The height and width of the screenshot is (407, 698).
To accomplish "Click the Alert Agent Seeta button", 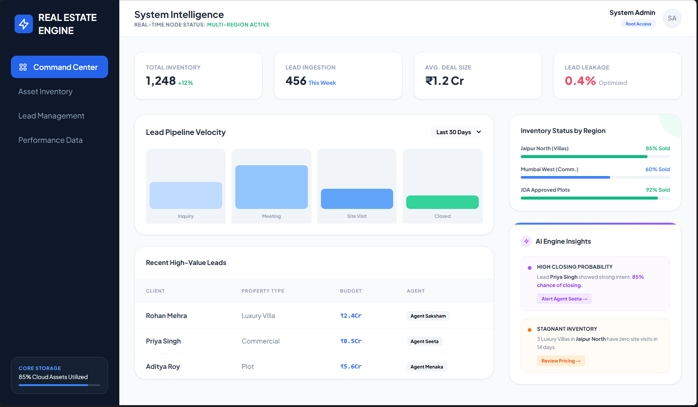I will 564,299.
